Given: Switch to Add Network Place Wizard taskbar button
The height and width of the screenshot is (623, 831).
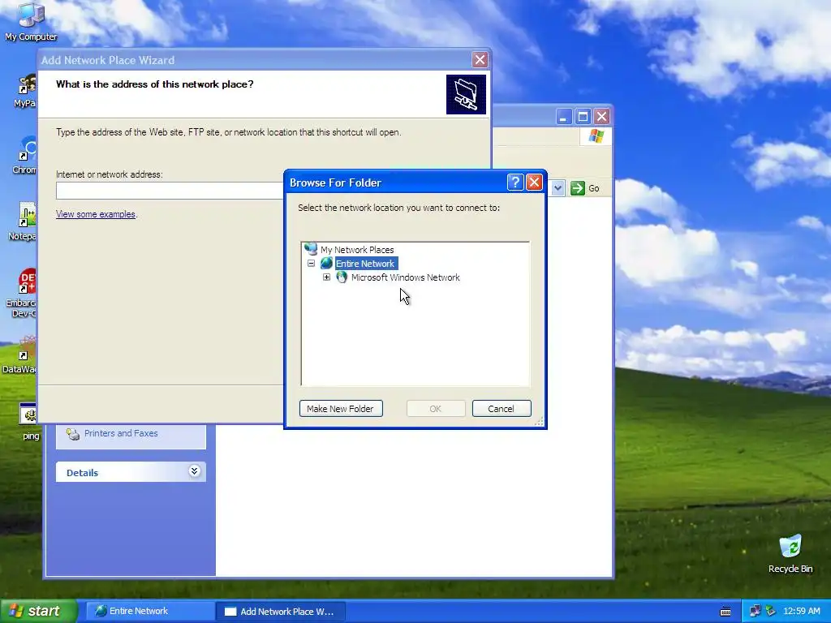Looking at the screenshot, I should pyautogui.click(x=281, y=612).
